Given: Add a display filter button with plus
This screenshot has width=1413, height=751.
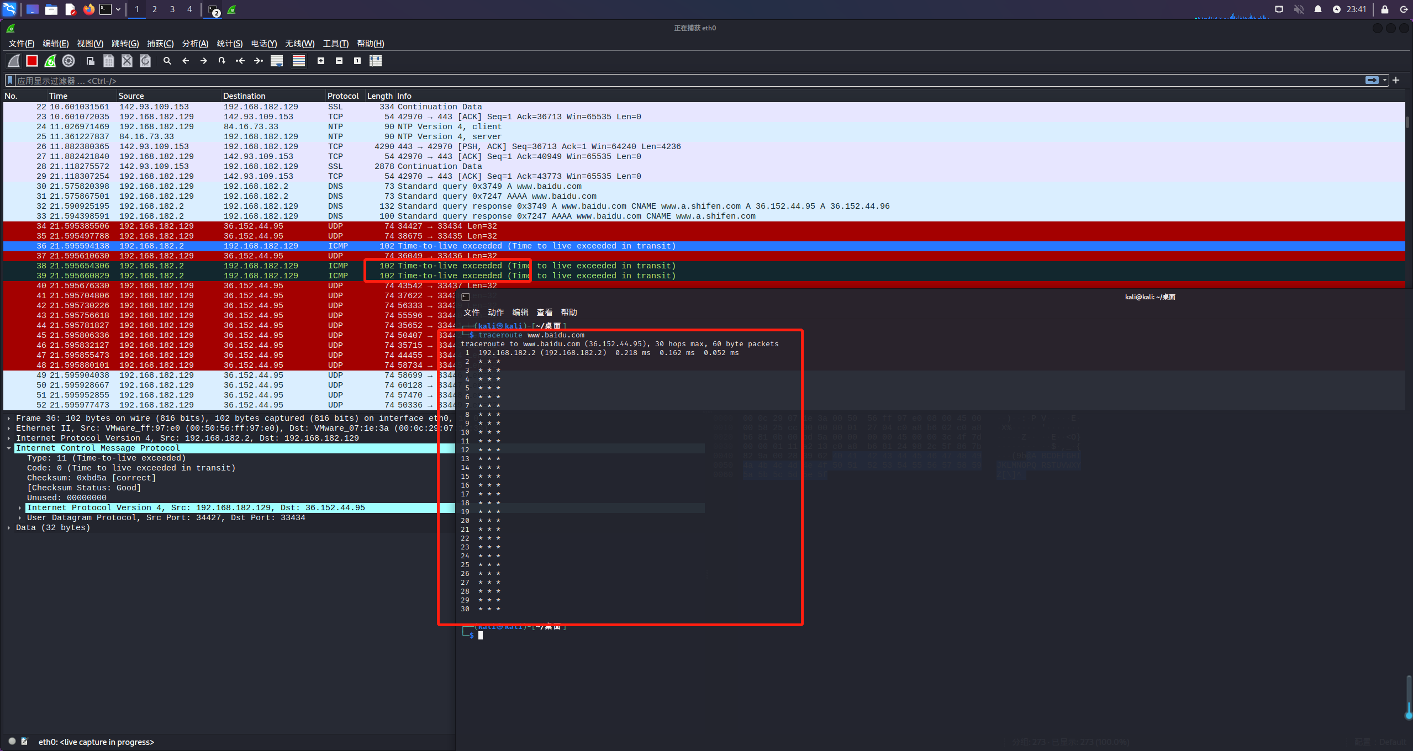Looking at the screenshot, I should click(1396, 80).
